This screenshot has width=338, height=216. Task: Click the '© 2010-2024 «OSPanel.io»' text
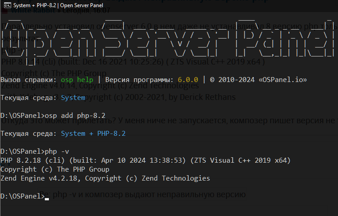[x=258, y=80]
